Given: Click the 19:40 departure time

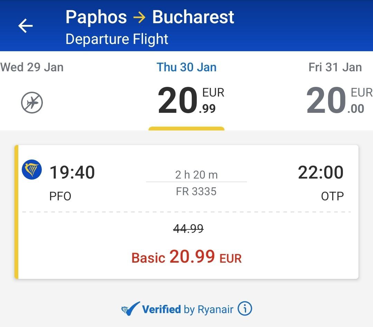Looking at the screenshot, I should tap(72, 172).
